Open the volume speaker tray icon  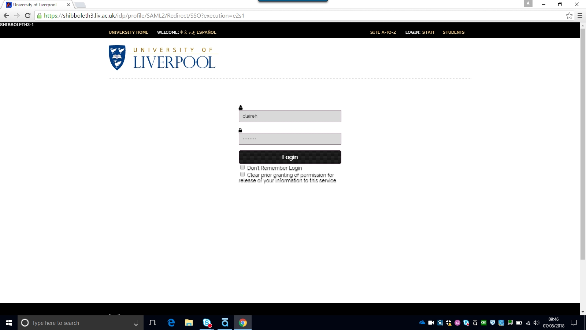(x=537, y=323)
